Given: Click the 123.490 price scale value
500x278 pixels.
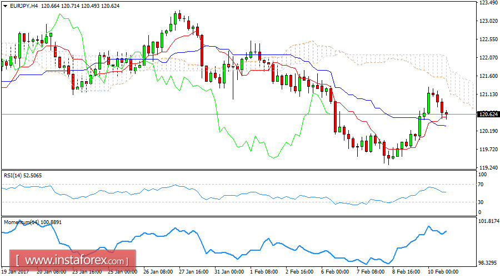Looking at the screenshot, I should pos(489,3).
